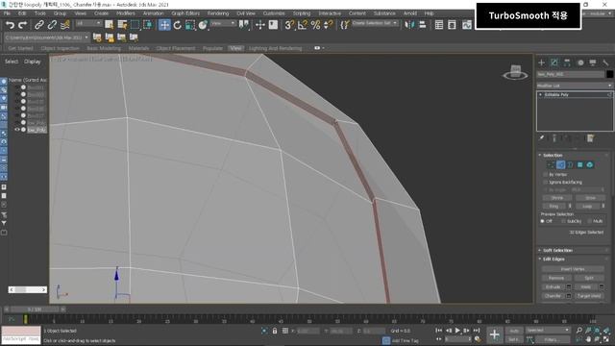Viewport: 615px width, 346px height.
Task: Click the Pin Stack icon
Action: coord(542,138)
